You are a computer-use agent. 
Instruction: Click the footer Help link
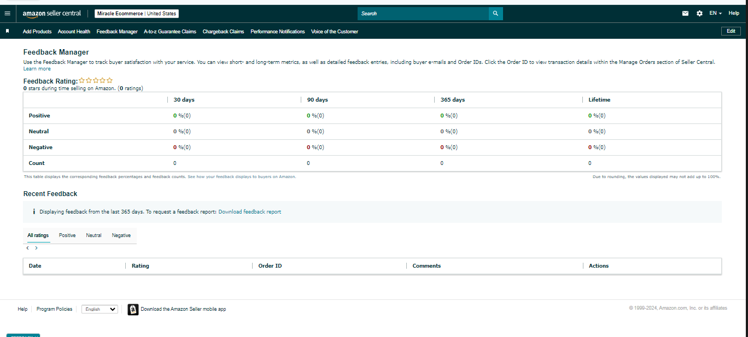click(22, 309)
